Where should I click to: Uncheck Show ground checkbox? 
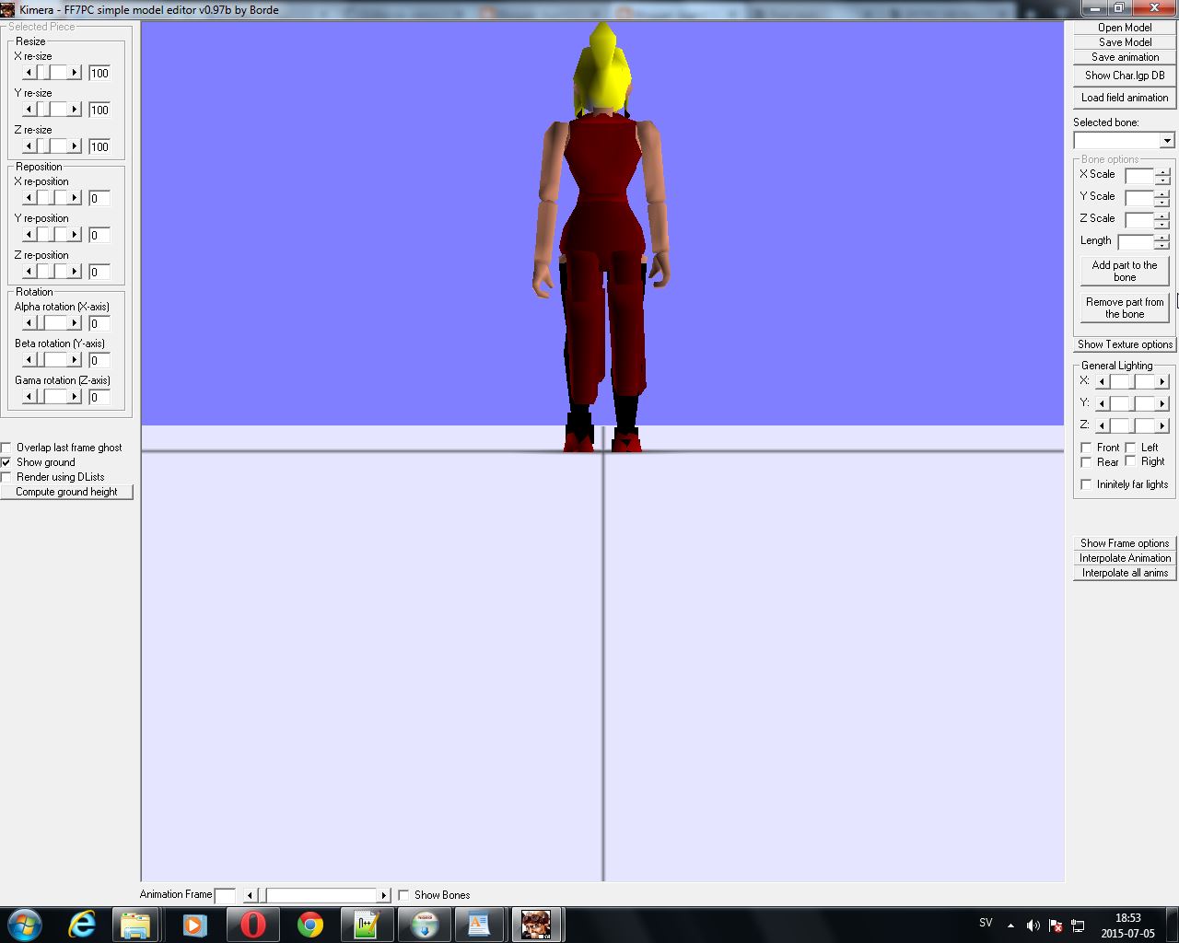[x=6, y=462]
